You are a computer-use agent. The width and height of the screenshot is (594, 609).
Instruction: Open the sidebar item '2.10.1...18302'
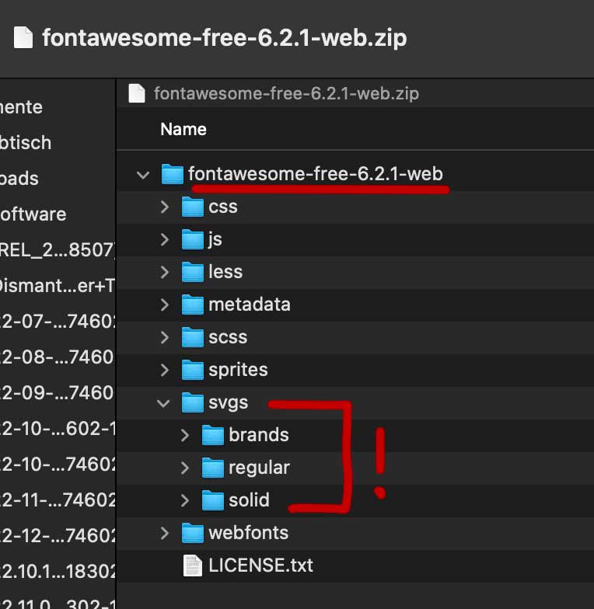point(58,572)
